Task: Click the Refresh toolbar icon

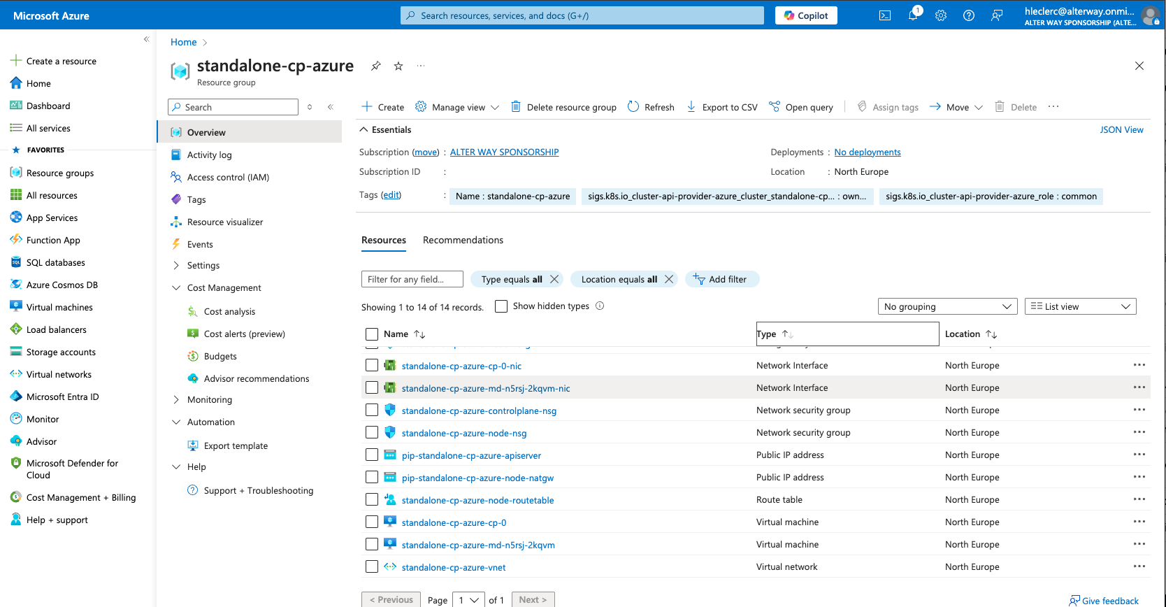Action: click(x=633, y=107)
